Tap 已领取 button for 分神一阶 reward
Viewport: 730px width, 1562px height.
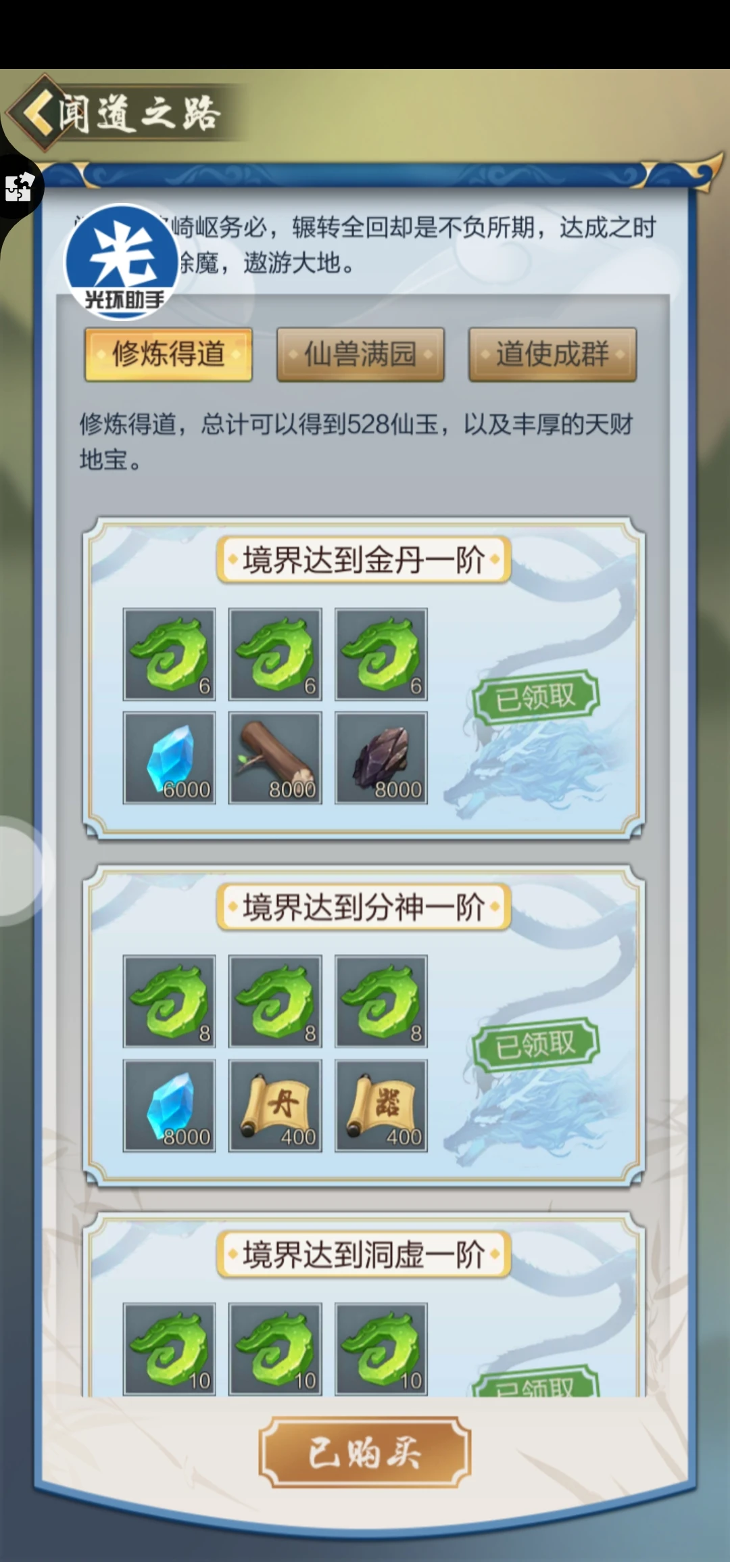(536, 1045)
